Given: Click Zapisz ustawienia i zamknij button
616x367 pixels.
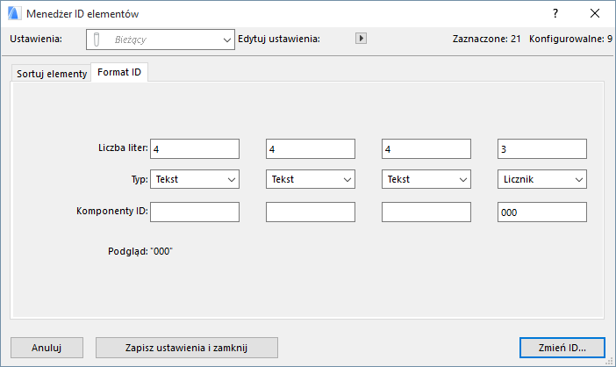Looking at the screenshot, I should (187, 347).
